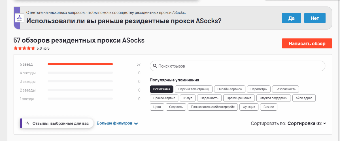Click the magnifier icon in review search

coord(155,66)
